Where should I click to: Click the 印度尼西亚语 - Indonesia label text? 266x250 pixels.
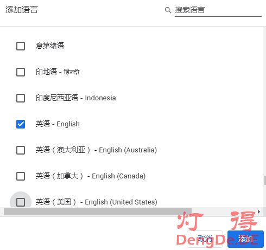tap(75, 98)
